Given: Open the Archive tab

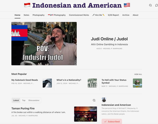Looking at the screenshot, I should [x=126, y=15].
